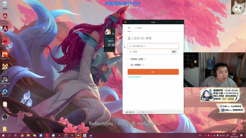Open File Explorer from taskbar
Viewport: 246px width, 138px height.
[28, 135]
